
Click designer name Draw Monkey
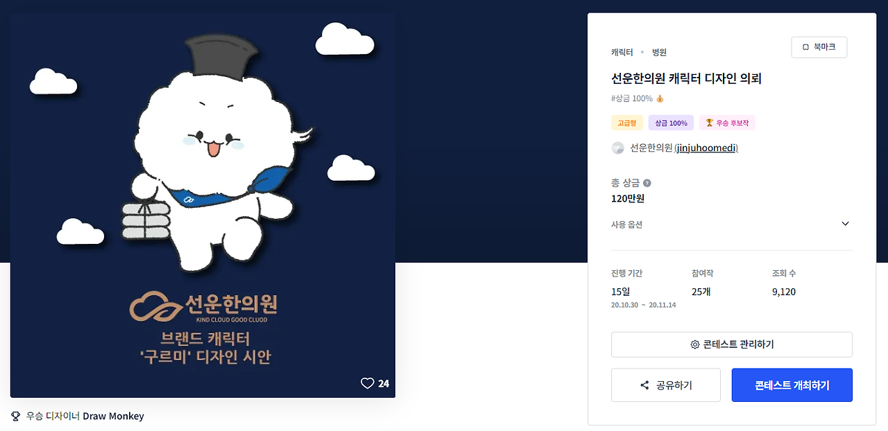(114, 416)
